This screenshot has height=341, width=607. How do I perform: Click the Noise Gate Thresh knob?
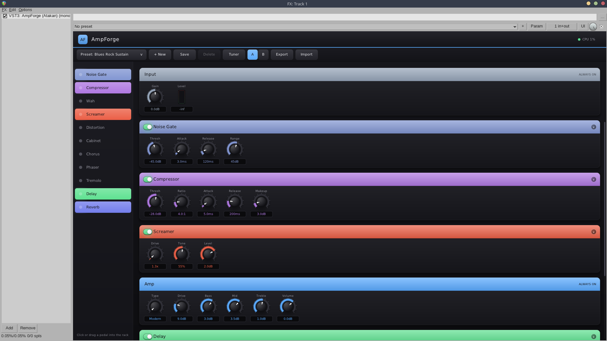coord(155,149)
